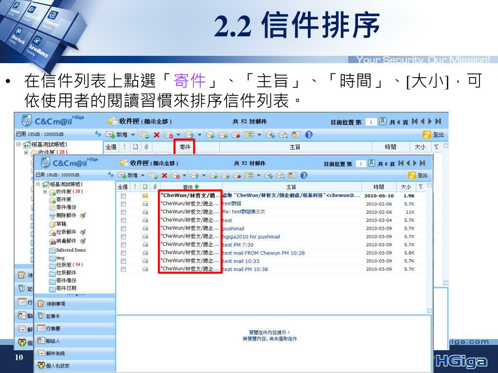
Task: Go to next page in front window
Action: click(x=415, y=163)
